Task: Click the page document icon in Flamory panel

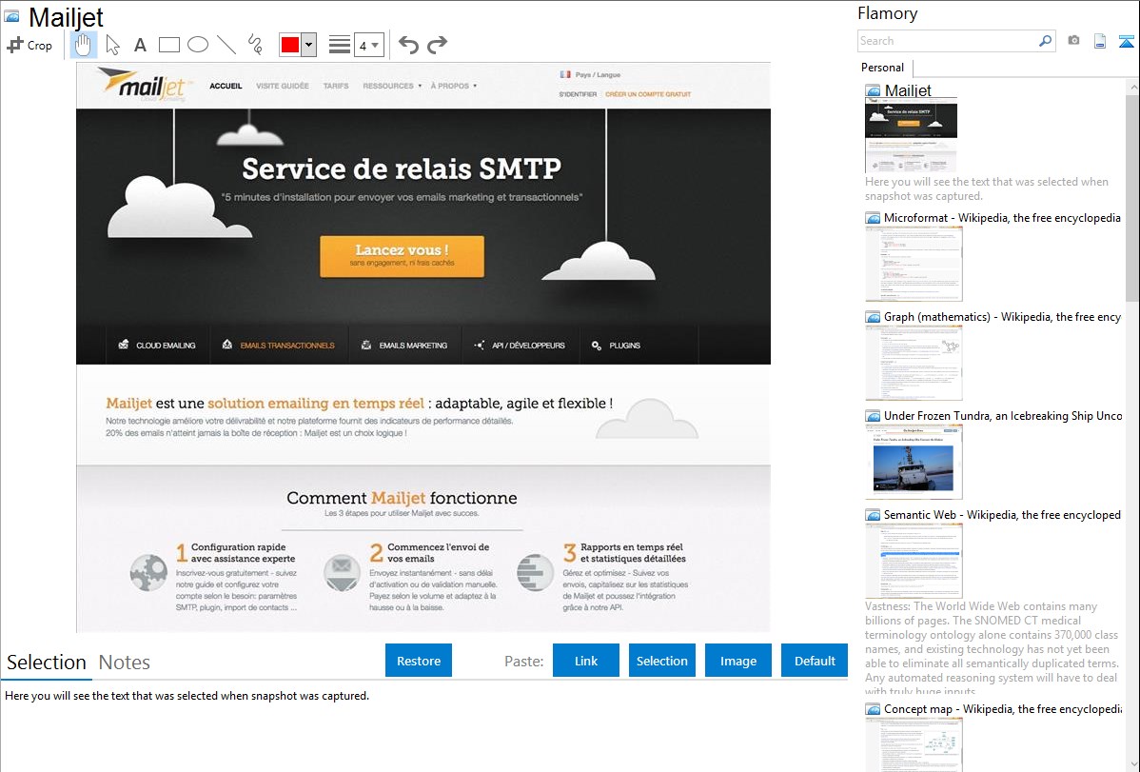Action: pos(1100,41)
